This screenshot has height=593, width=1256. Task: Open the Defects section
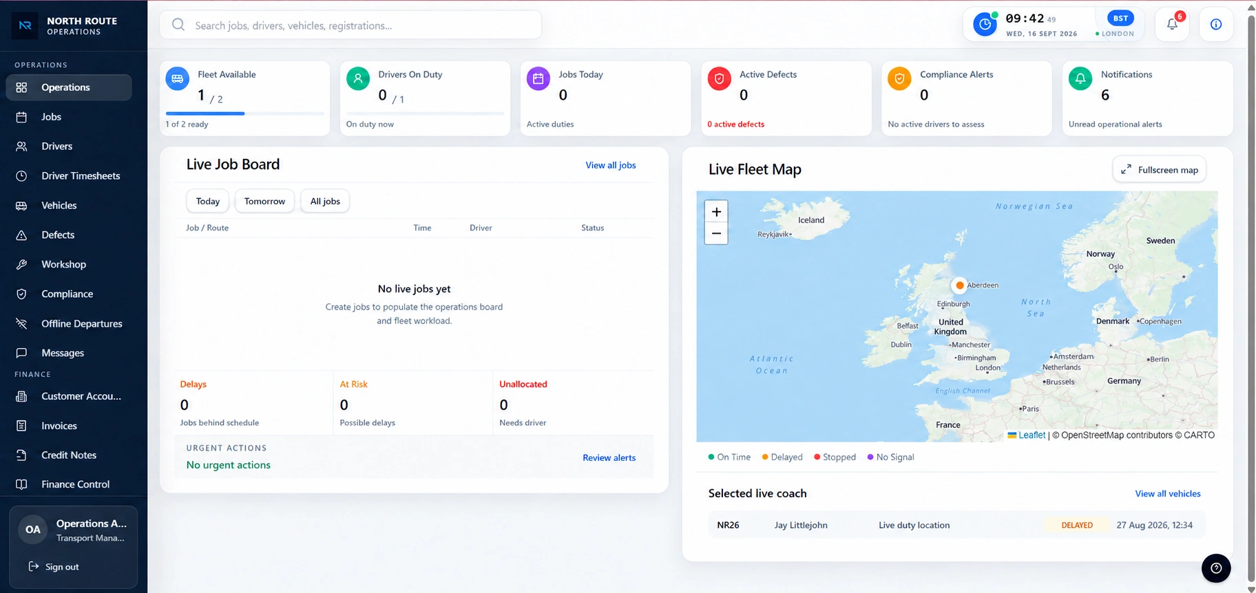[69, 235]
